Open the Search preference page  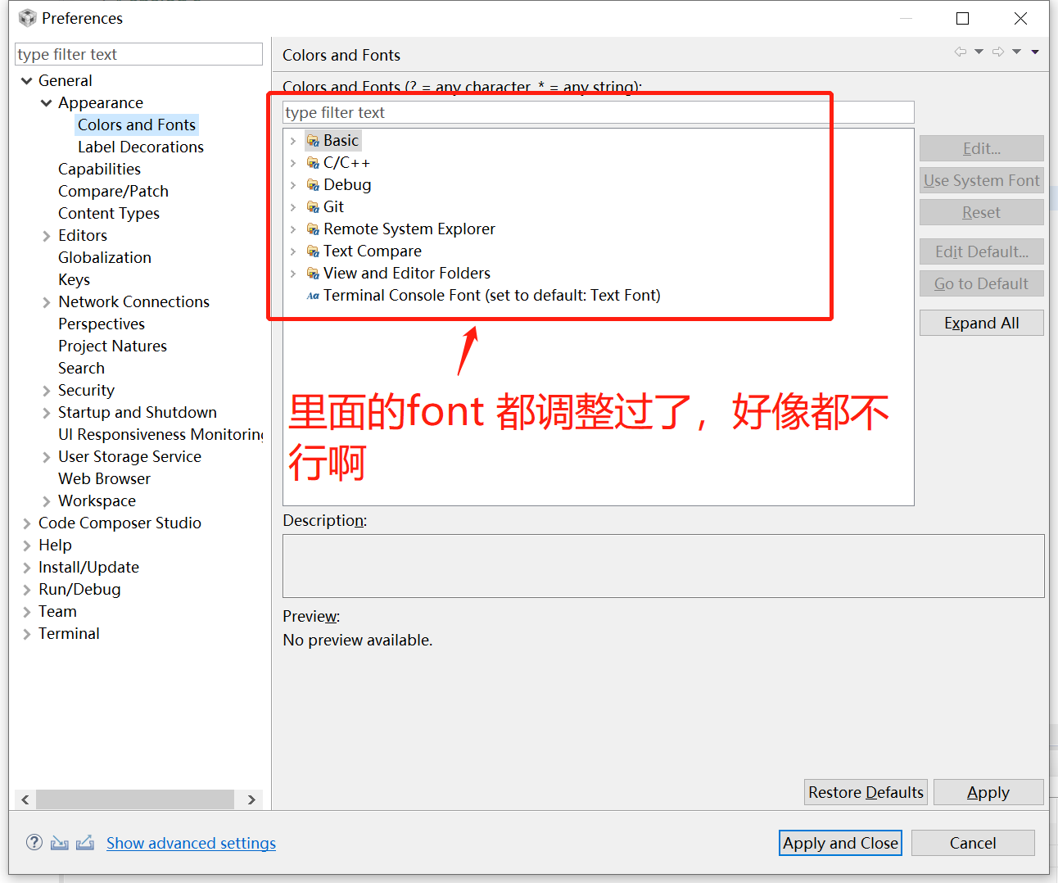click(81, 368)
